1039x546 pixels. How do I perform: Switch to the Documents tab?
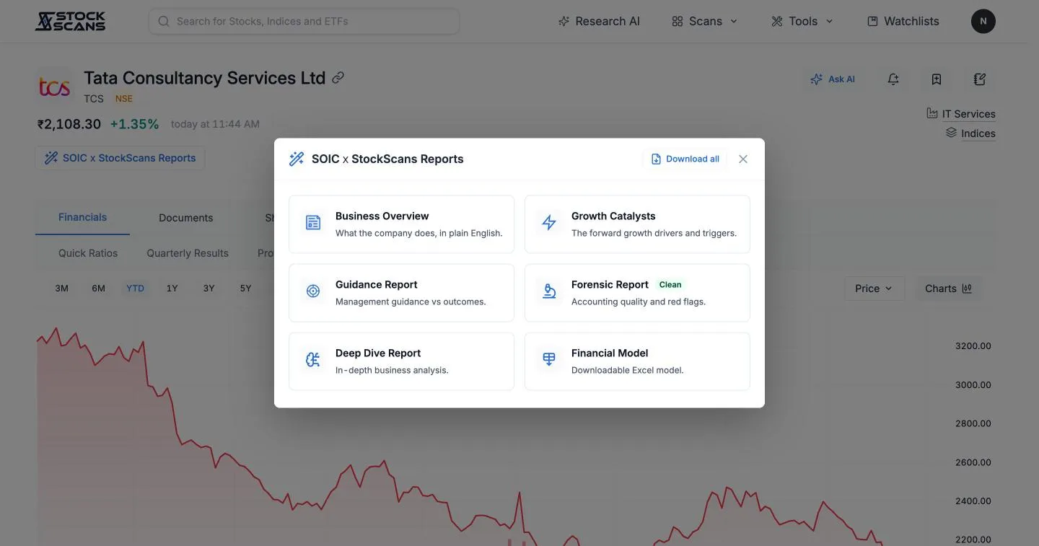click(186, 218)
